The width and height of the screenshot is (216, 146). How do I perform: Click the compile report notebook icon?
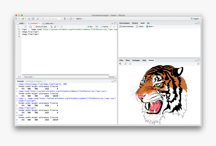[x=62, y=27]
